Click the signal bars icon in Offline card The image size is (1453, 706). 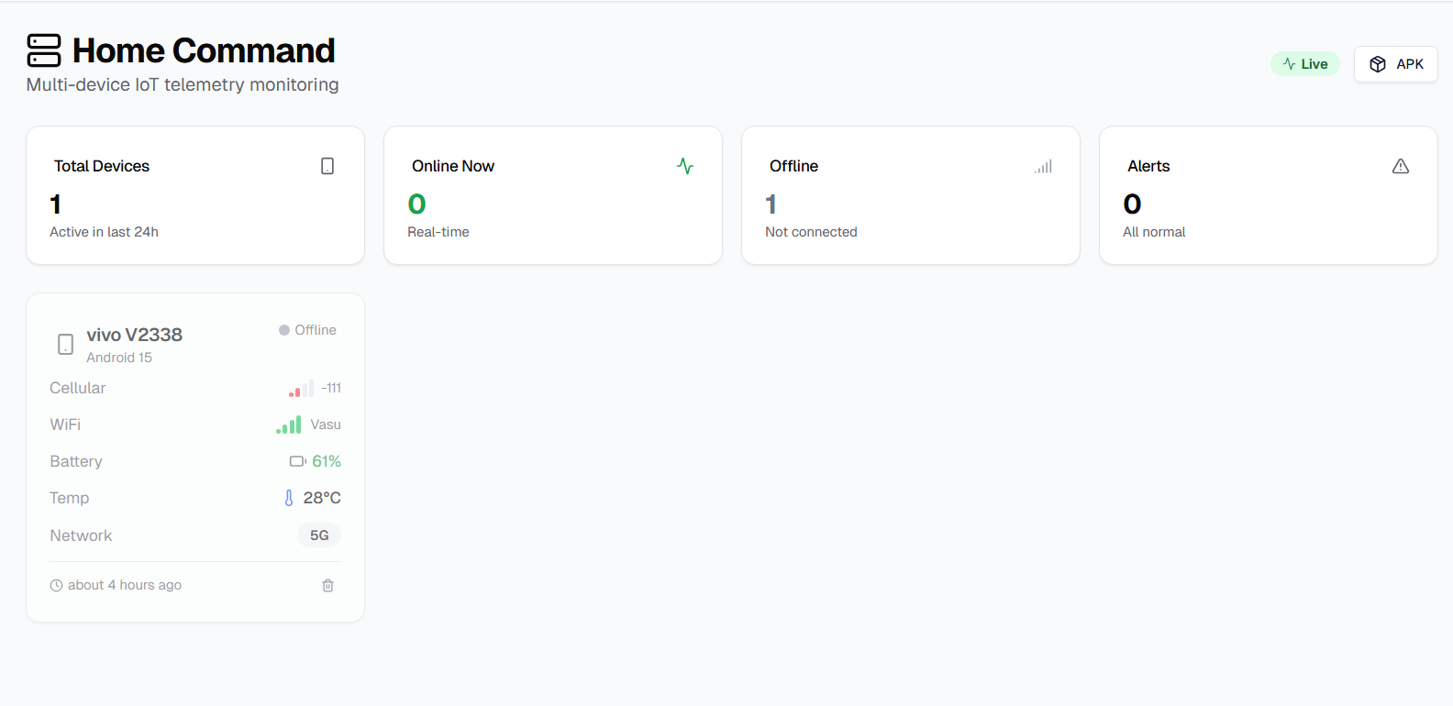coord(1043,167)
